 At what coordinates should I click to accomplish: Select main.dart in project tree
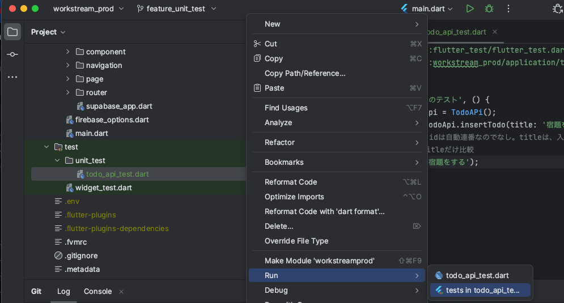(x=92, y=133)
